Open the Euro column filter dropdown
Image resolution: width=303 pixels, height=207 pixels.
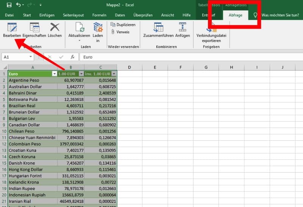[54, 74]
